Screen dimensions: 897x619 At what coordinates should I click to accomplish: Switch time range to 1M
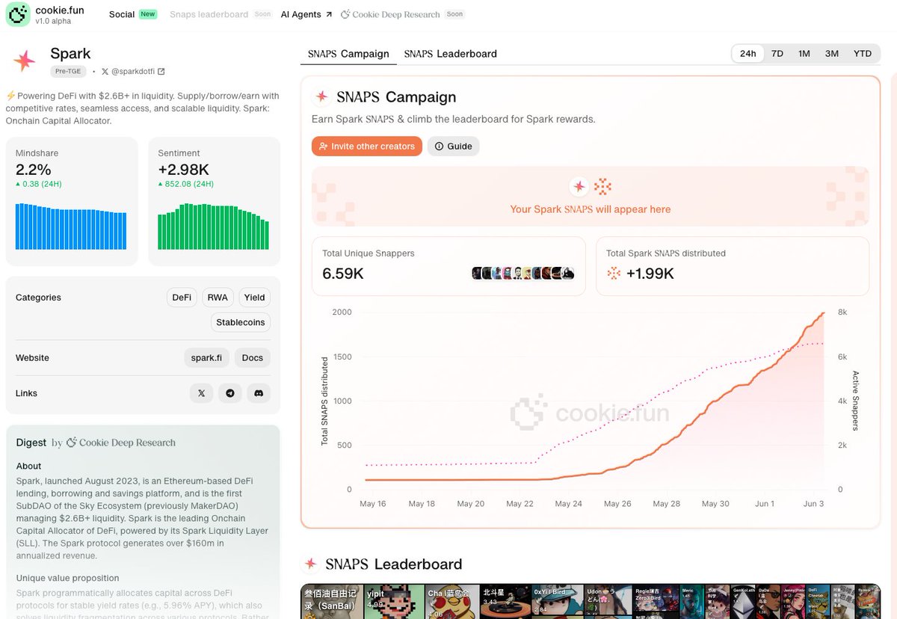click(x=804, y=54)
